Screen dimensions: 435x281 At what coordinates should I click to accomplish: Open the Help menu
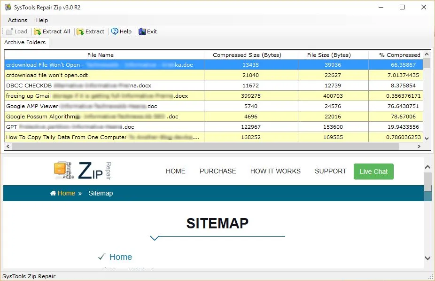[42, 20]
